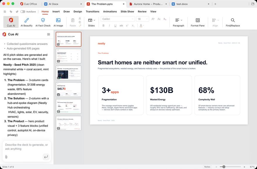Switch to the test.docx document tab
Screen dimensions: 257x169
pos(190,4)
